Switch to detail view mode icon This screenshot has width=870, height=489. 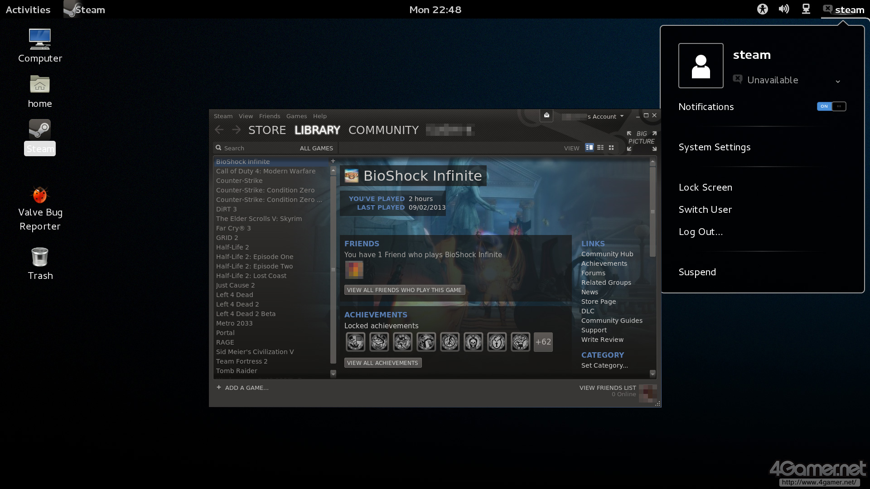[589, 148]
